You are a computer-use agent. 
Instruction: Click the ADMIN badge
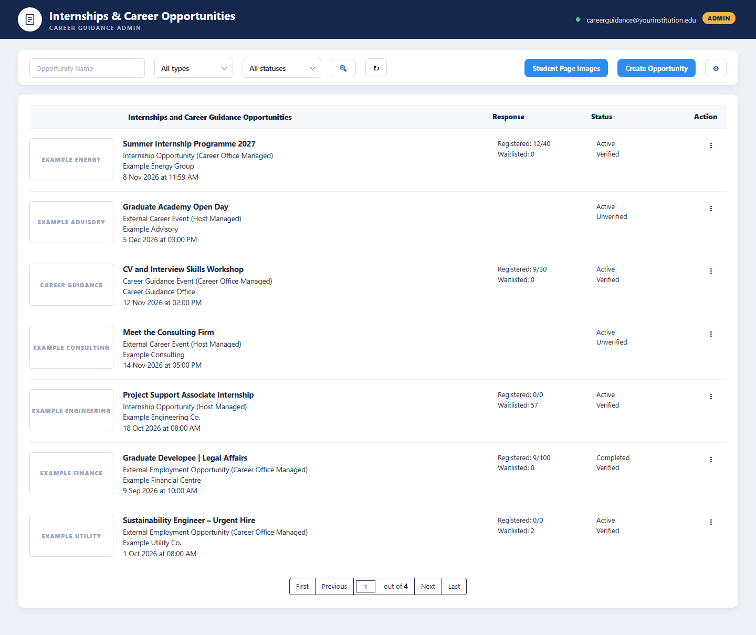[x=719, y=18]
